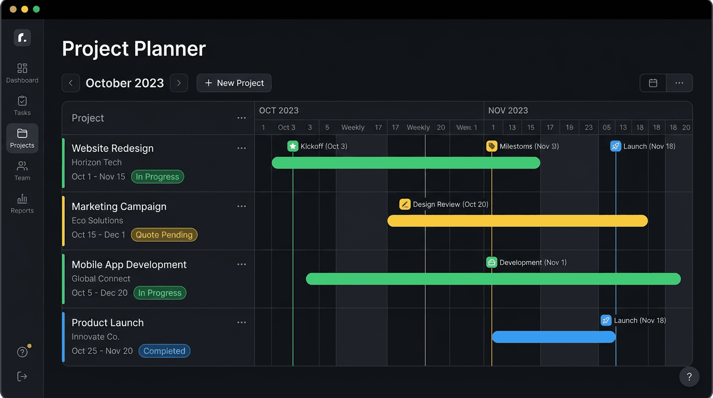Click the Design Review pencil icon
The width and height of the screenshot is (713, 398).
[405, 204]
